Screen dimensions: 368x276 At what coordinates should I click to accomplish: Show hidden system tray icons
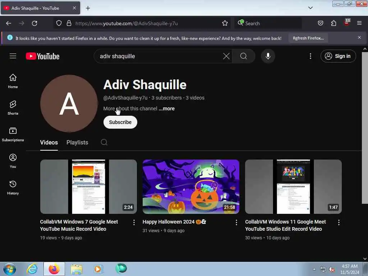point(314,270)
